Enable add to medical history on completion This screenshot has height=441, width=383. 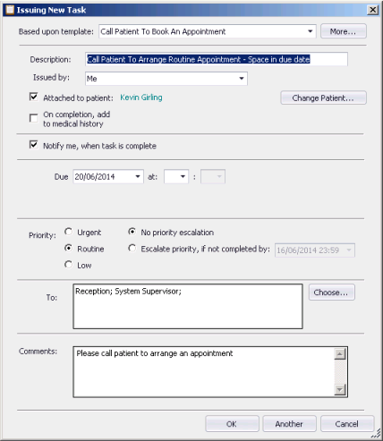34,118
